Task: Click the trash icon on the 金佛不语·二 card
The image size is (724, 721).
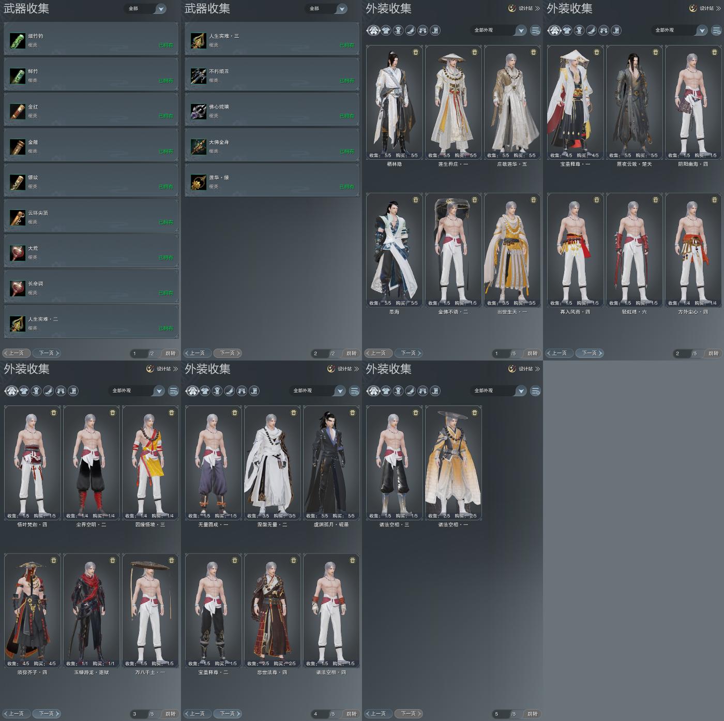Action: [475, 200]
